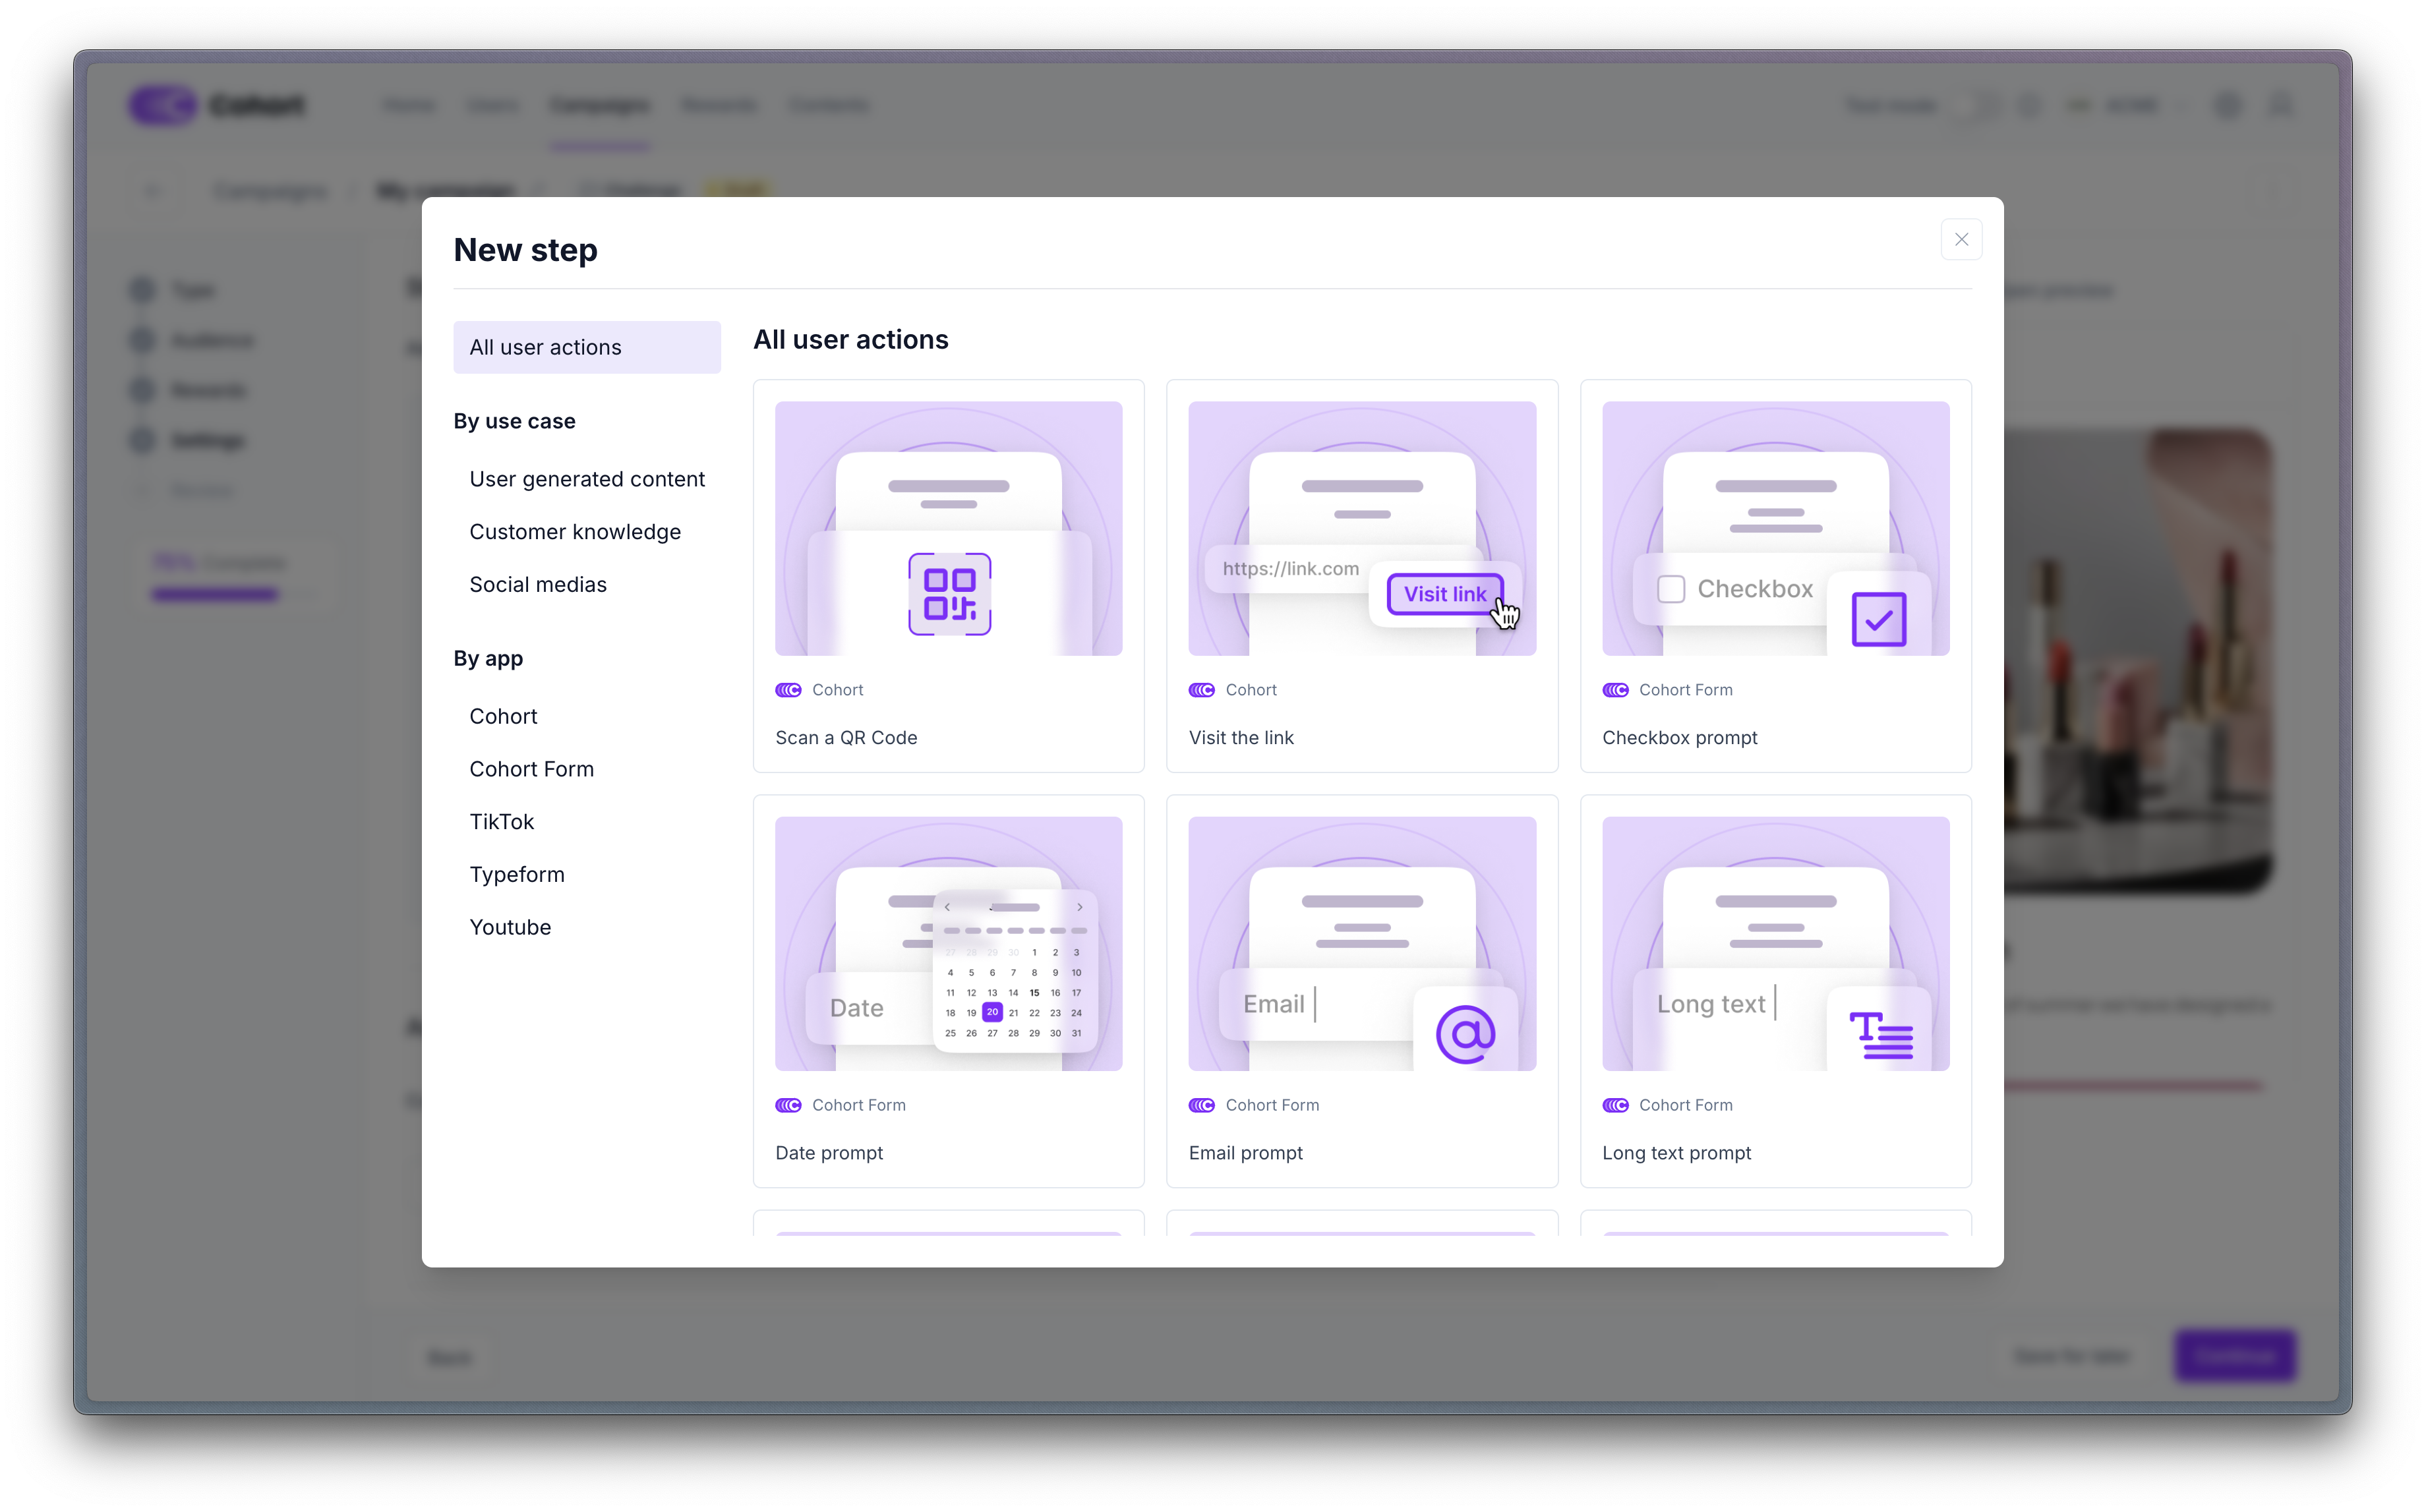Click the QR code icon in the Scan card
The width and height of the screenshot is (2426, 1512).
(x=949, y=594)
